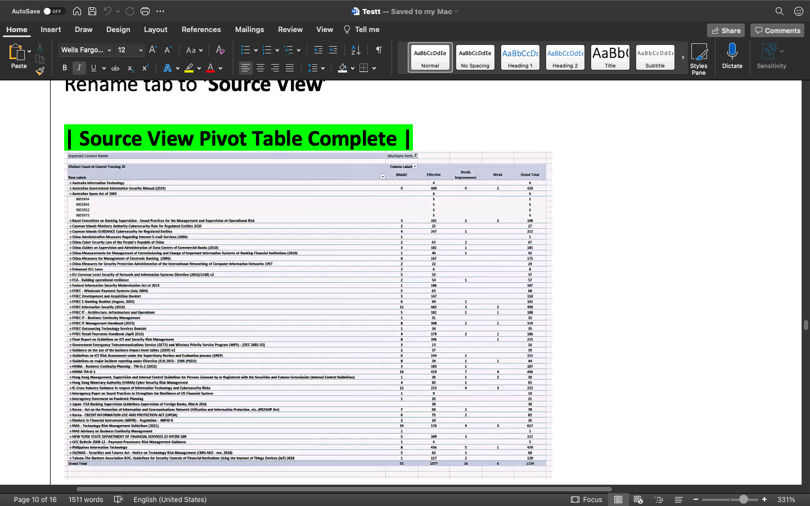
Task: Open the shading color dropdown arrow
Action: point(353,68)
